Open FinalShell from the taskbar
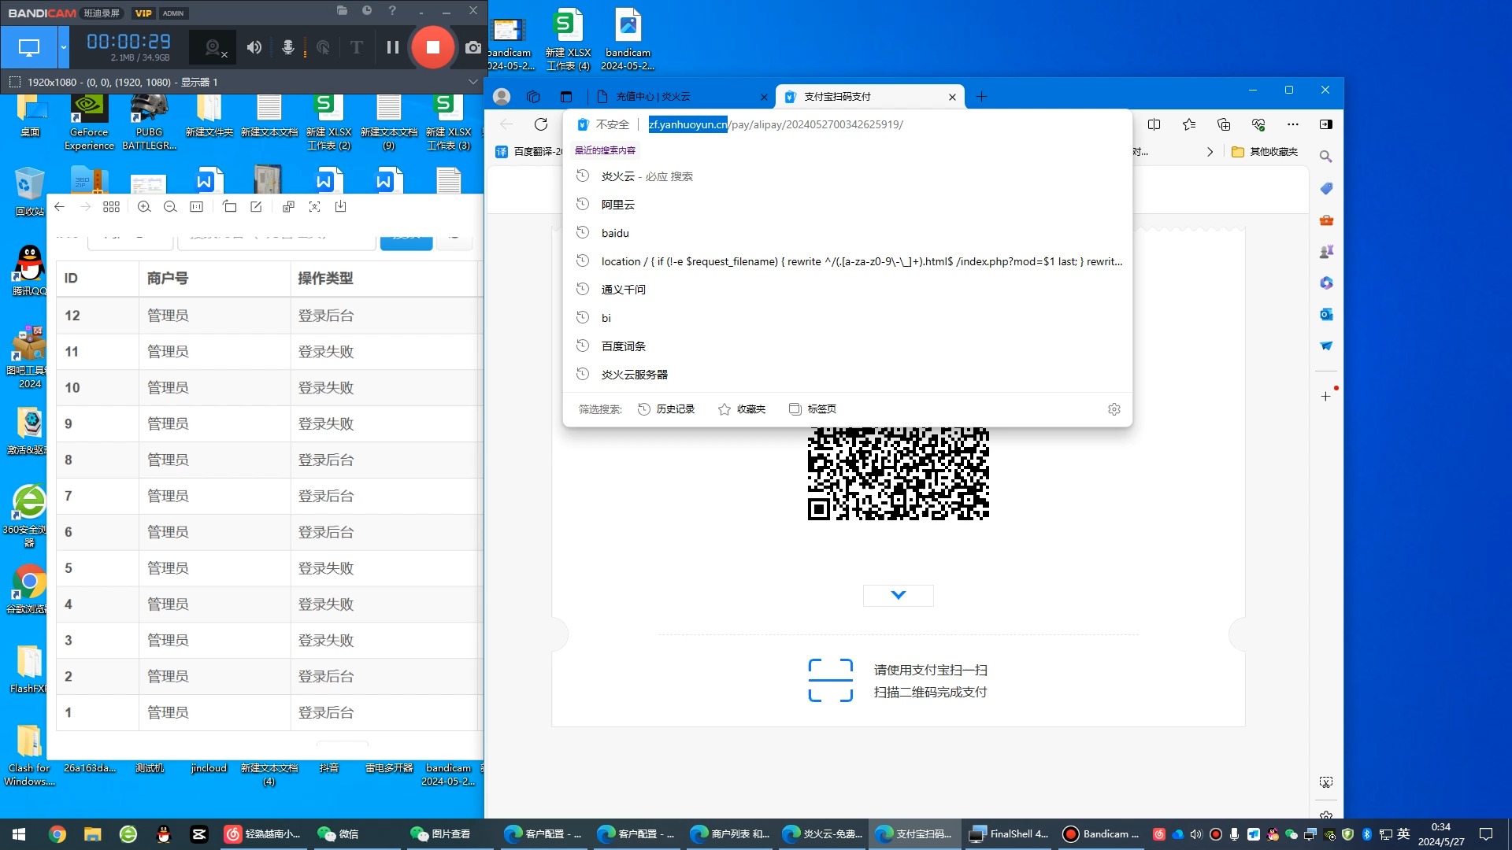The image size is (1512, 850). [x=1009, y=834]
